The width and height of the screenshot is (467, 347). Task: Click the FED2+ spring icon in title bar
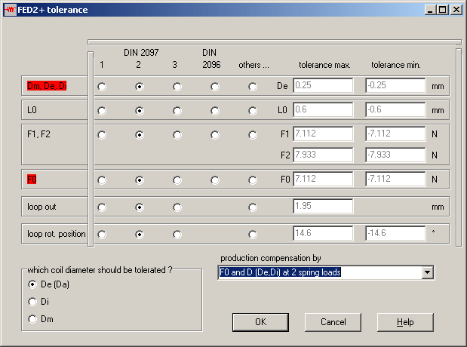(10, 10)
